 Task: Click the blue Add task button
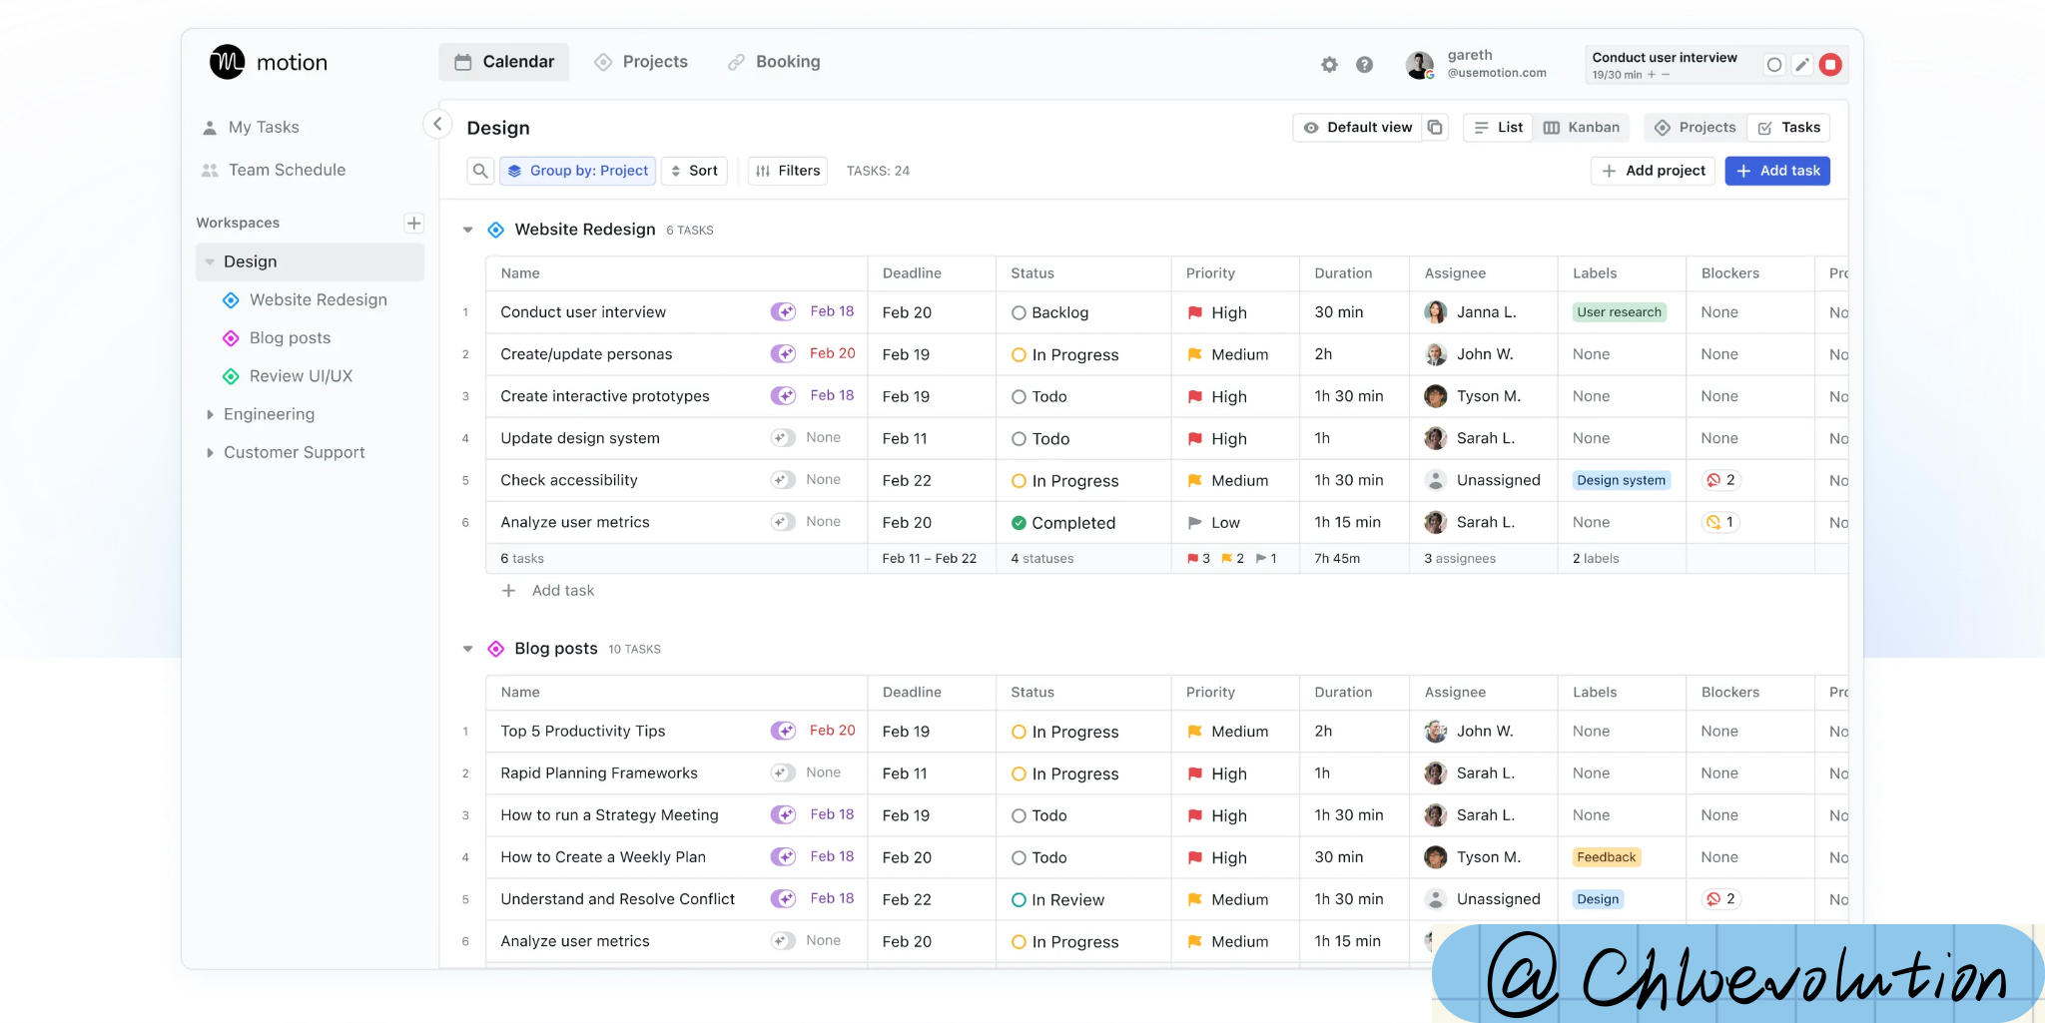(x=1777, y=171)
